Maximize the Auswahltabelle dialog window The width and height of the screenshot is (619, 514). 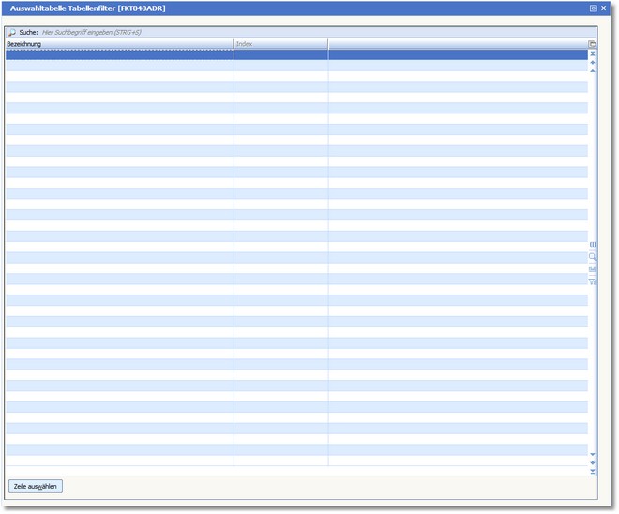(594, 8)
